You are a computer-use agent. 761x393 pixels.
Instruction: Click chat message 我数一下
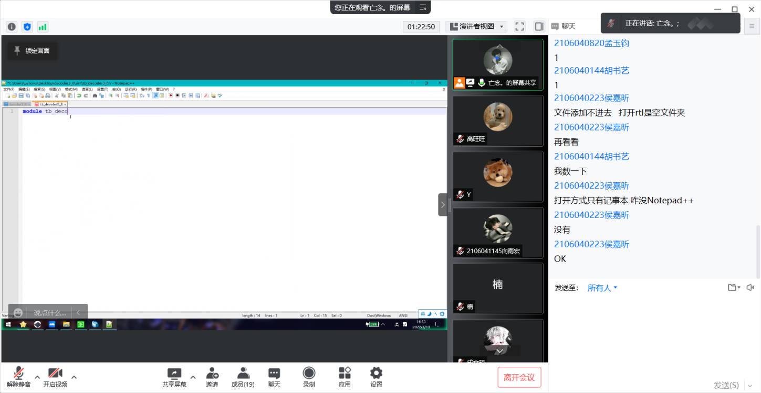click(570, 171)
